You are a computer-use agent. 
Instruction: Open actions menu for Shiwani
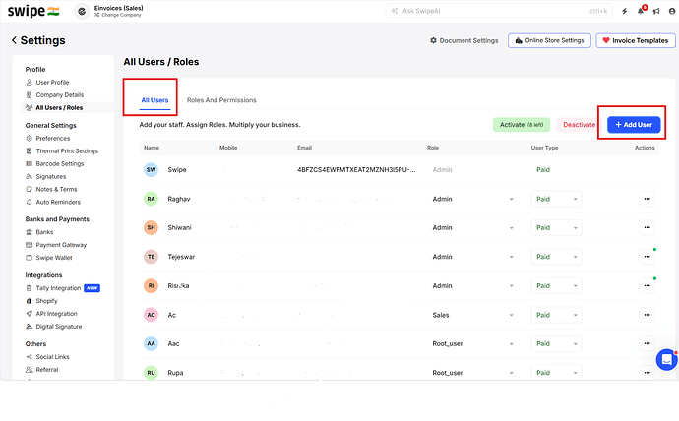point(647,227)
